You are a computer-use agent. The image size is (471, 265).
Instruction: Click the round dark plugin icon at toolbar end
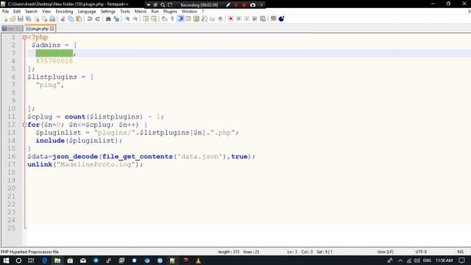pos(281,19)
